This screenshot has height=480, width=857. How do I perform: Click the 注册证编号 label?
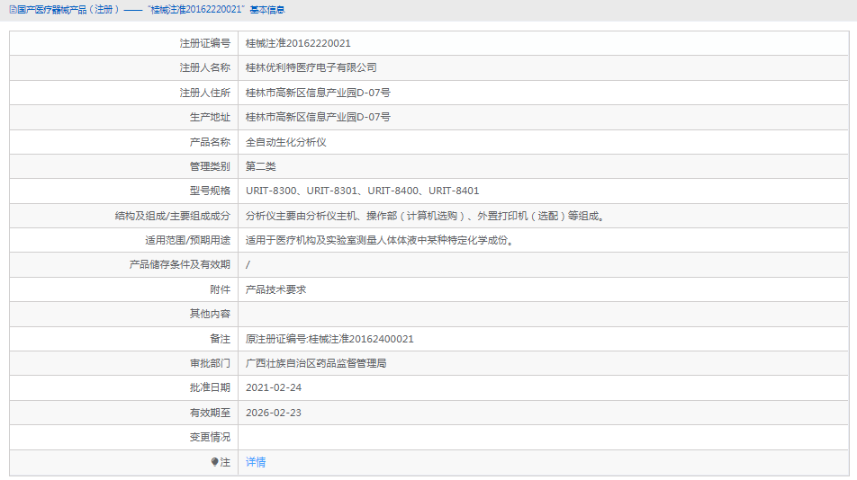tap(205, 43)
